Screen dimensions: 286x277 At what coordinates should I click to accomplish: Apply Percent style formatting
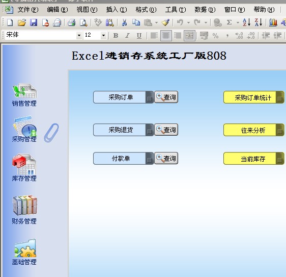click(215, 36)
